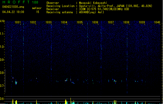Click the 0.8 kHz frequency label
This screenshot has height=104, width=163.
[x=2, y=73]
